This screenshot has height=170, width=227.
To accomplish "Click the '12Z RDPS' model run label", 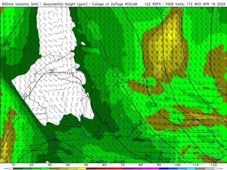I will point(153,4).
